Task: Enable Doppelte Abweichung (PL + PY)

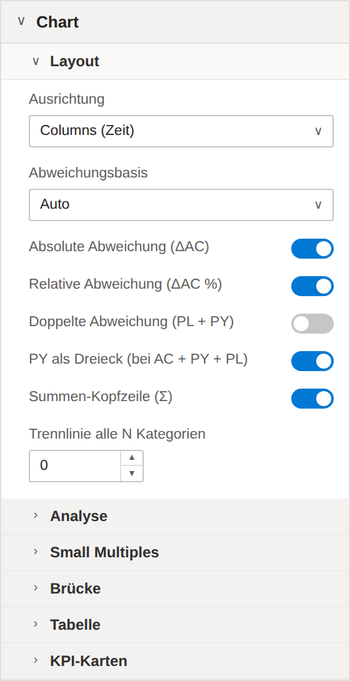Action: tap(312, 324)
